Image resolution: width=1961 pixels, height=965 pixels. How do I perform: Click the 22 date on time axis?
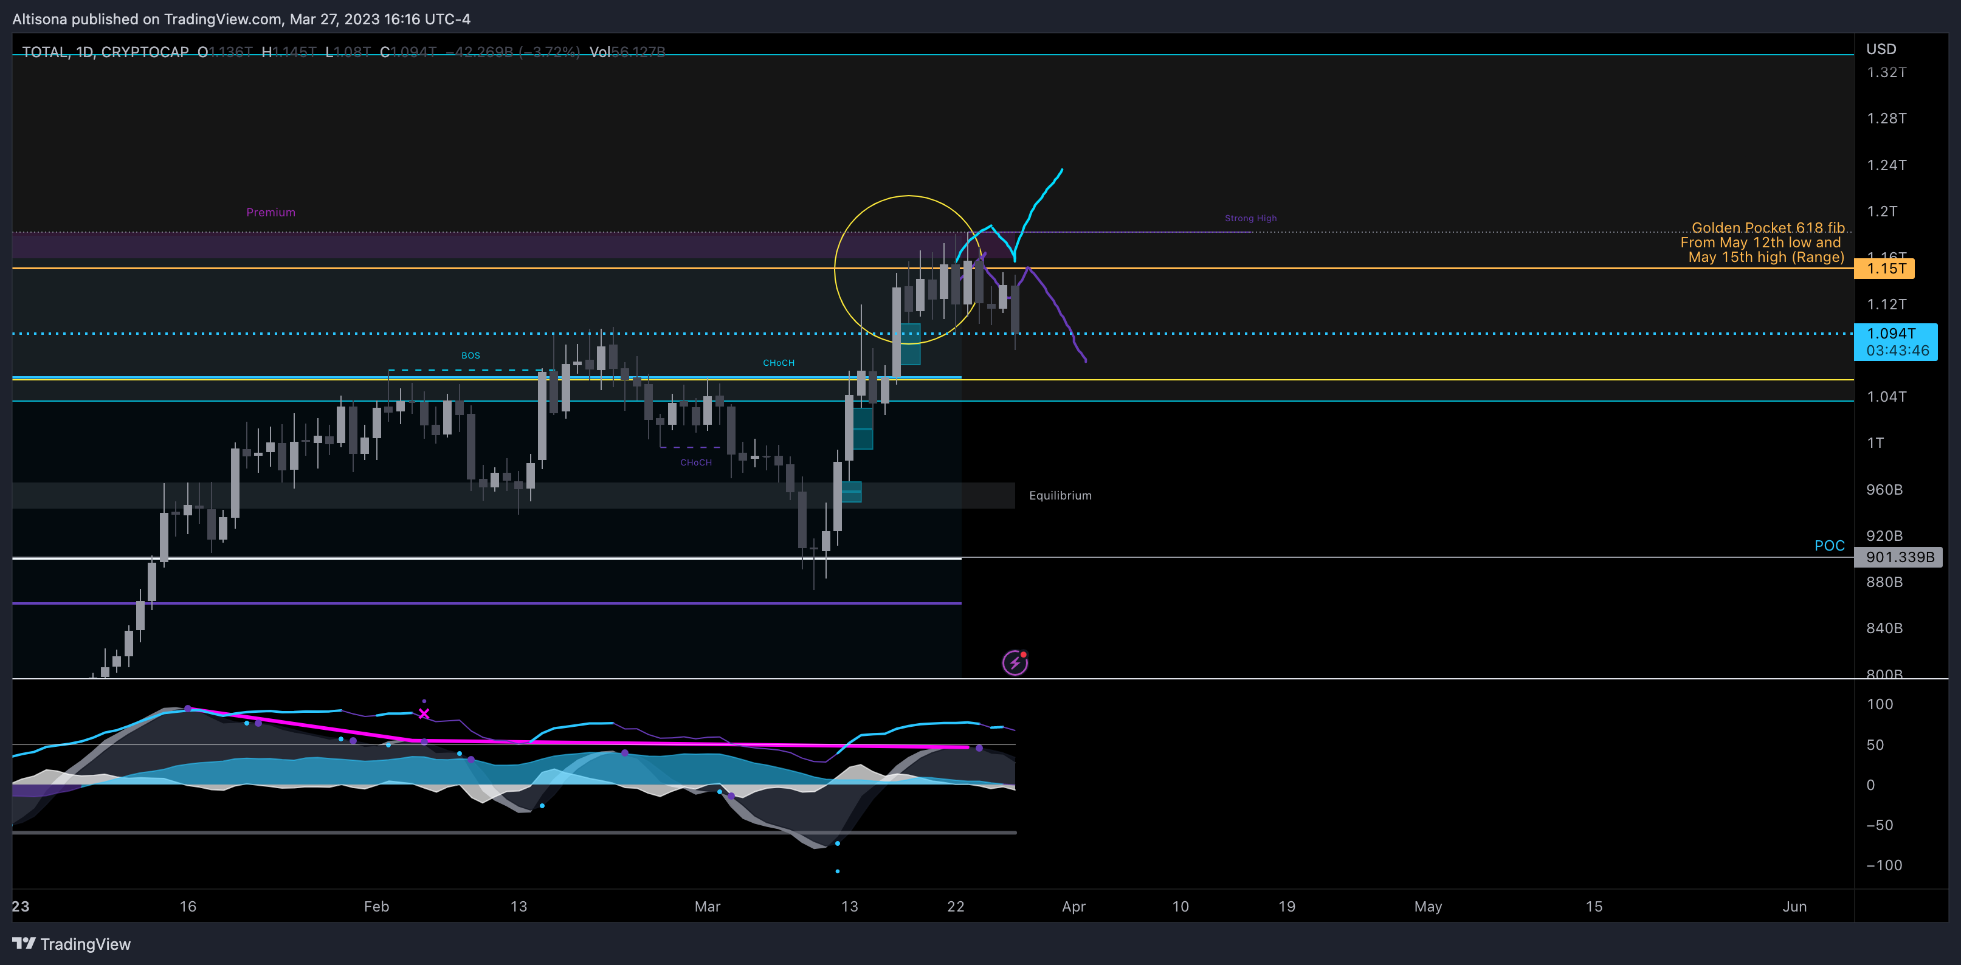[956, 907]
